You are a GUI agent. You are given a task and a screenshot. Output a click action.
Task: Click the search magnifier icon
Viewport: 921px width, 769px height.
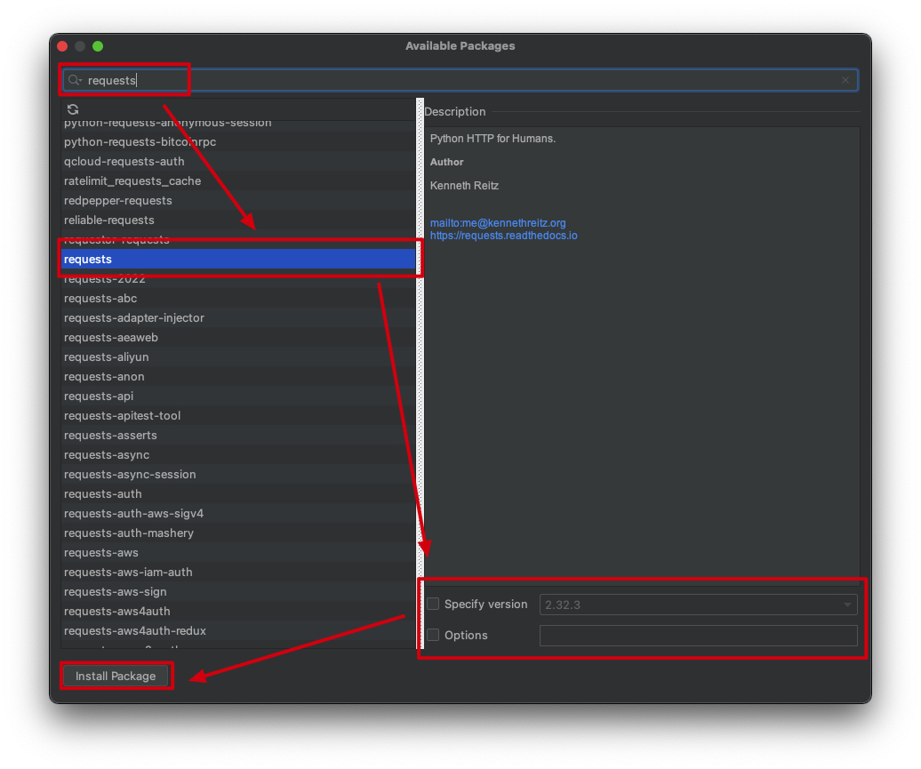74,80
